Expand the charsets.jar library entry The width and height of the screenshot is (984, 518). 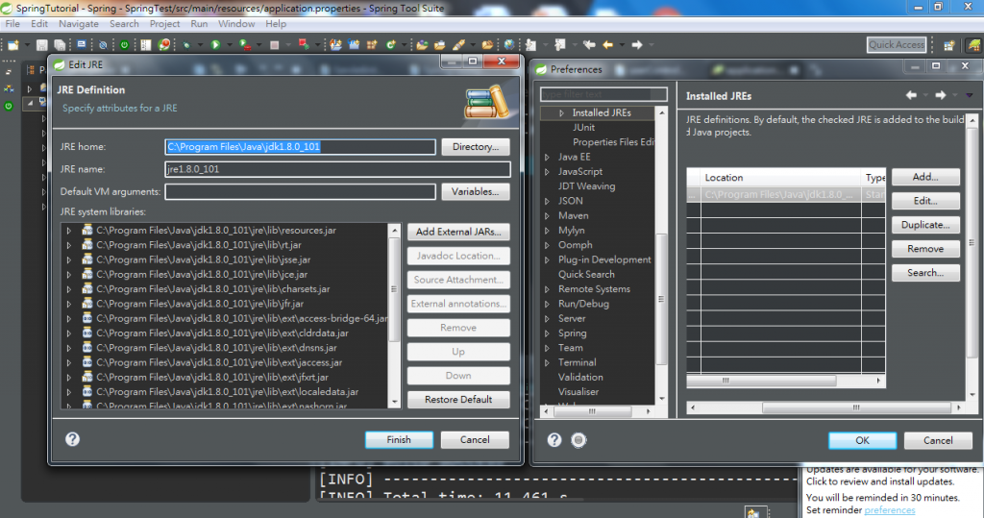pos(69,289)
